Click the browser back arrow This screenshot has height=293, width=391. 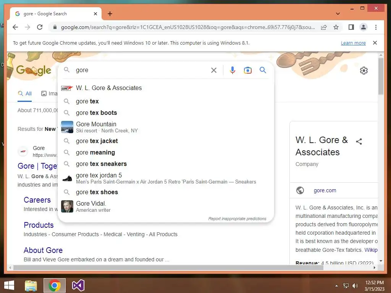click(15, 27)
